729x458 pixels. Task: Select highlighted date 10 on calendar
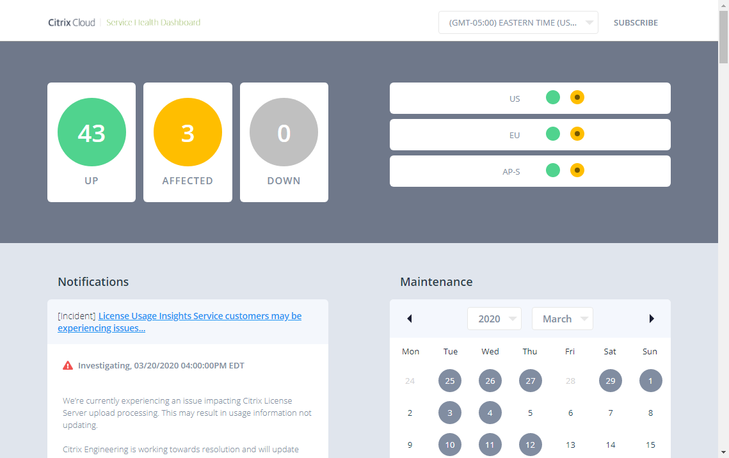(x=450, y=445)
